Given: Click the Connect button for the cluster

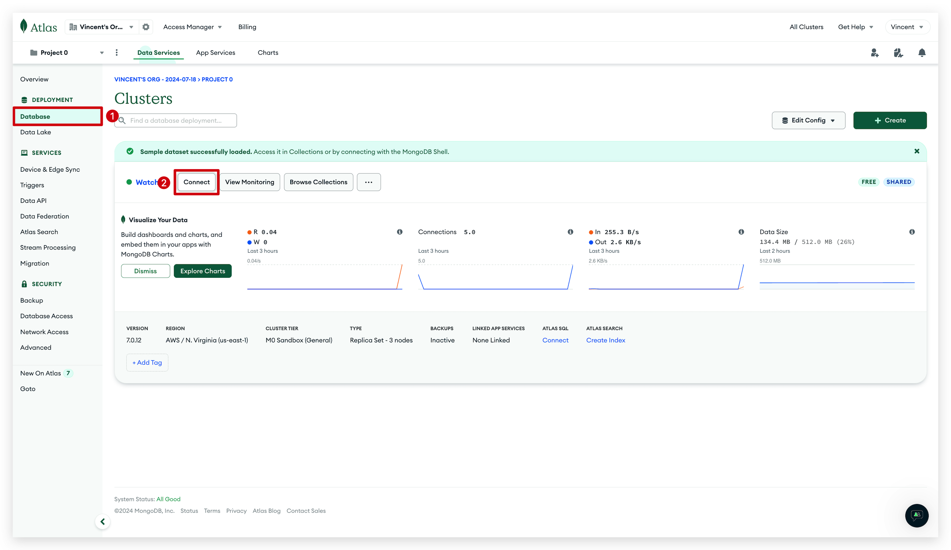Looking at the screenshot, I should coord(196,182).
